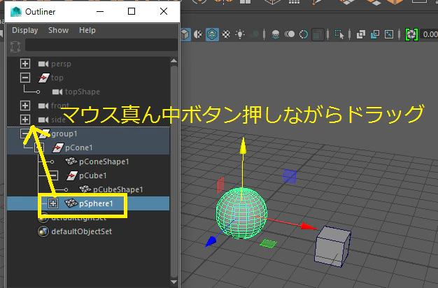
Task: Collapse the pCube1 node
Action: (x=52, y=175)
